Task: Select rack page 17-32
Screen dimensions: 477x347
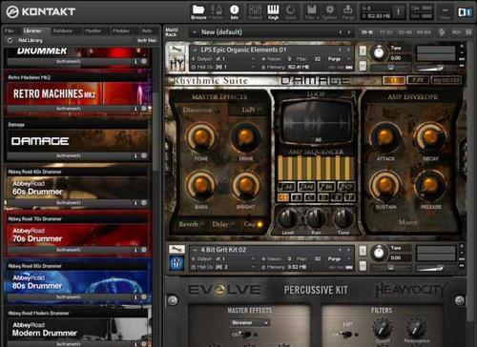Action: (386, 32)
